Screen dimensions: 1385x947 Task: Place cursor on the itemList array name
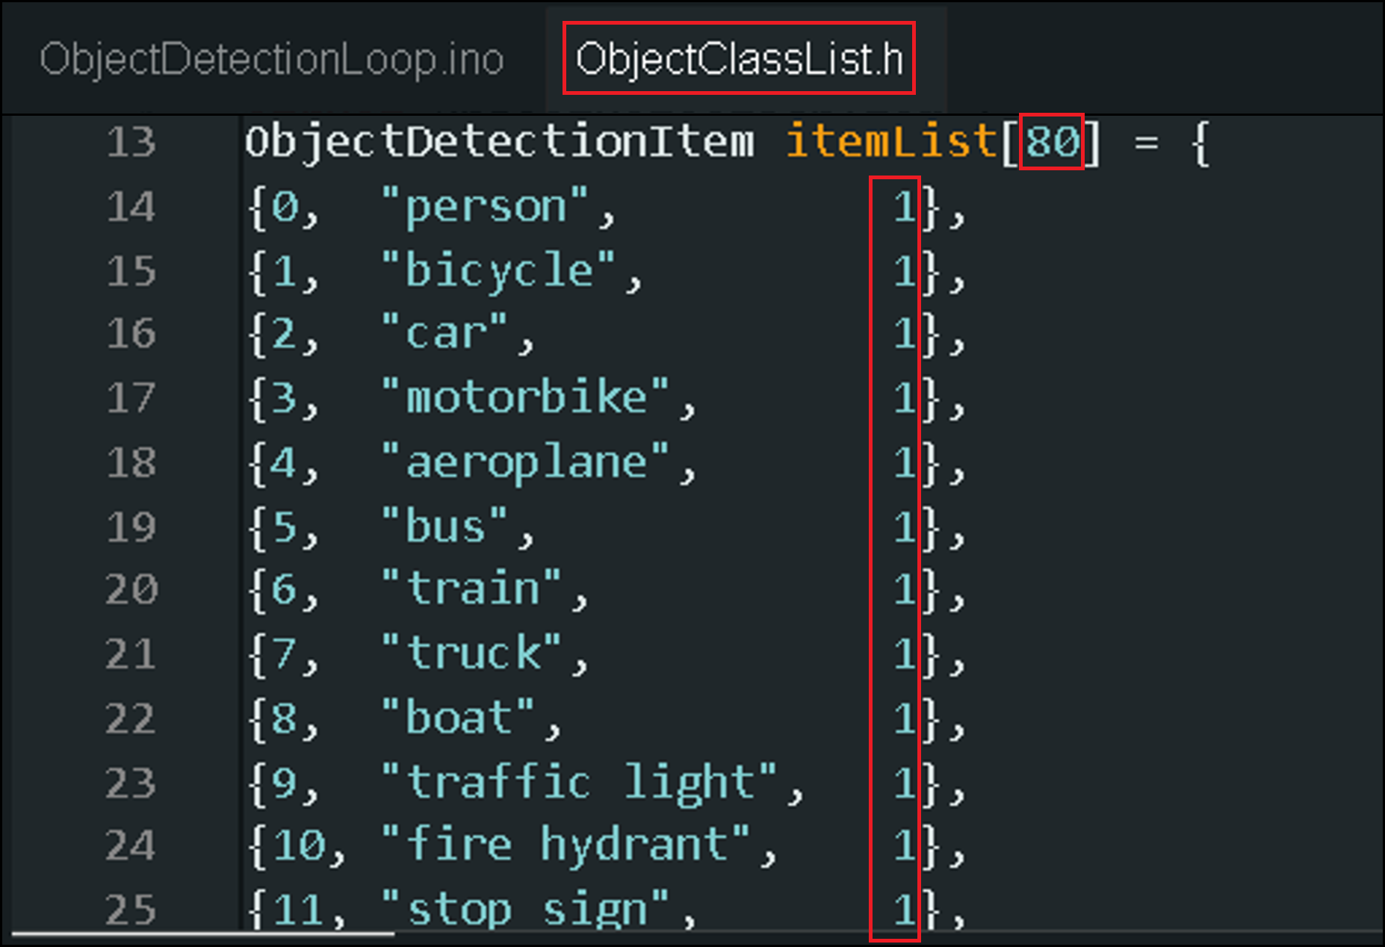[891, 141]
